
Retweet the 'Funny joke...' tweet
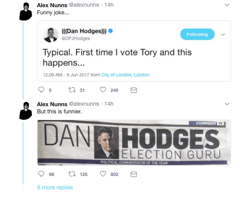pyautogui.click(x=72, y=90)
